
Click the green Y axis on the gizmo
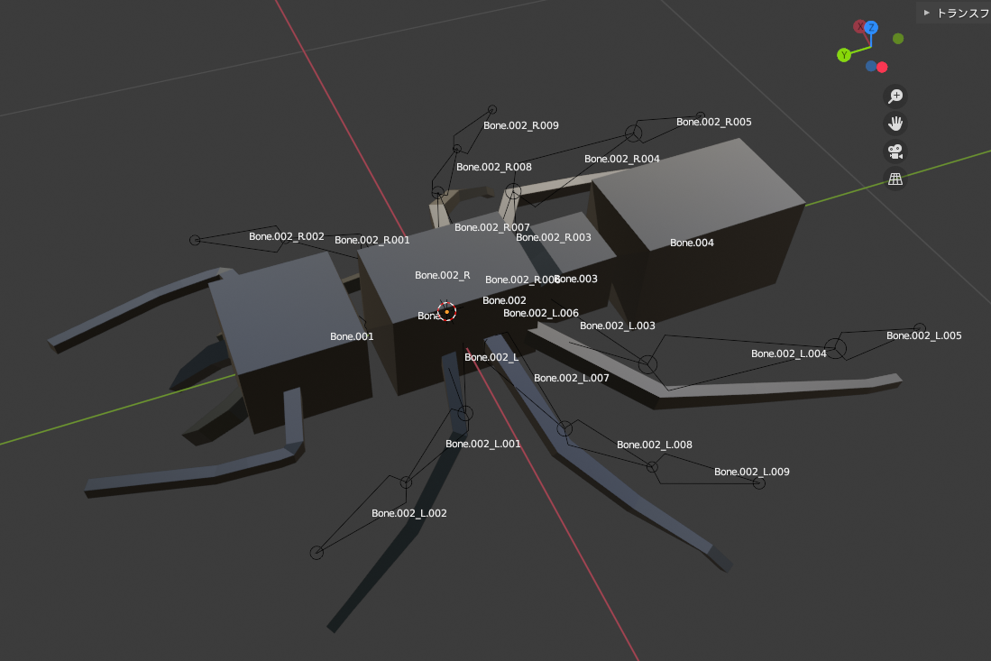[x=844, y=55]
